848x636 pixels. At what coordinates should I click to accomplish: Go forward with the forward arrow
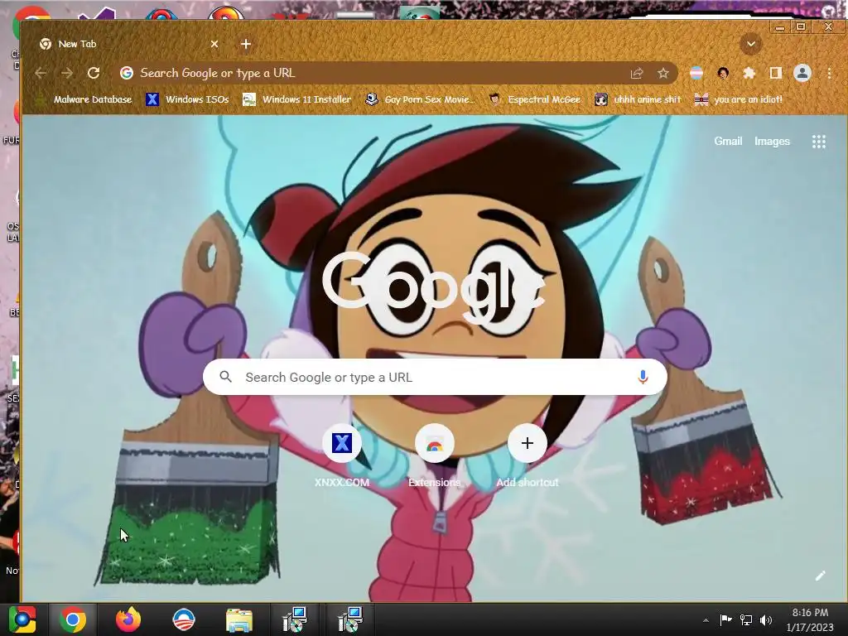[x=67, y=73]
